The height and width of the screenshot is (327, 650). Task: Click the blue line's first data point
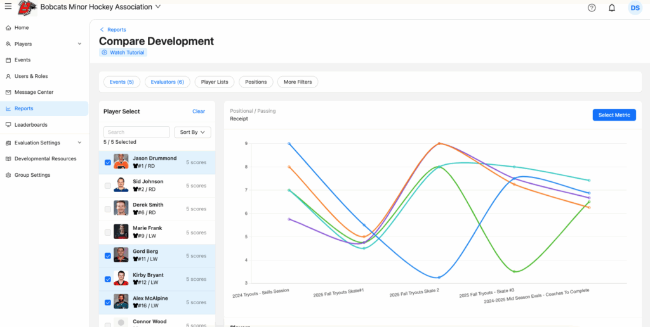[289, 144]
